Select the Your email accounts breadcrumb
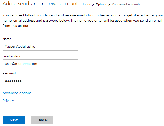164x126 pixels. coord(126,4)
